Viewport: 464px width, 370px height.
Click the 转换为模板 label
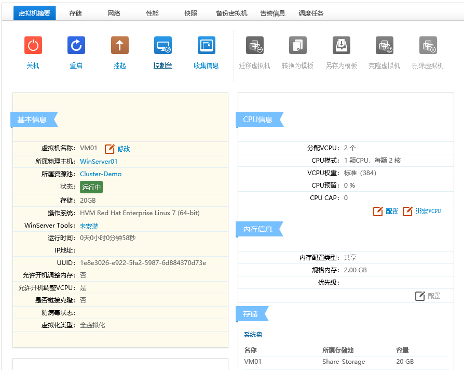click(298, 65)
